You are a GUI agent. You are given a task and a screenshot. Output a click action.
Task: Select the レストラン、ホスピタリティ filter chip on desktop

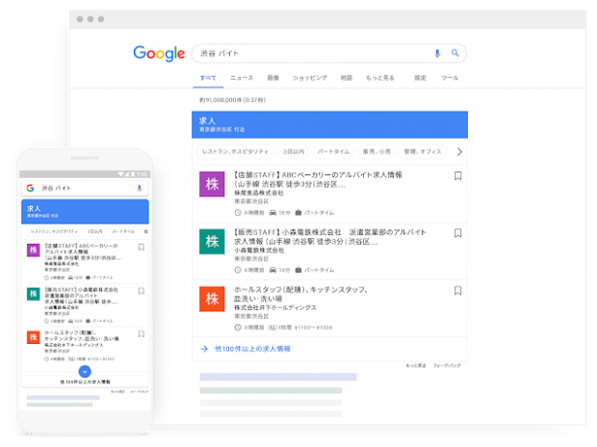(235, 151)
